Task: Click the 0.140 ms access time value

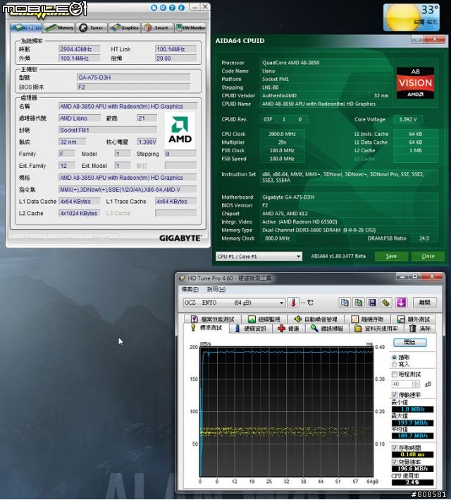Action: pyautogui.click(x=412, y=454)
